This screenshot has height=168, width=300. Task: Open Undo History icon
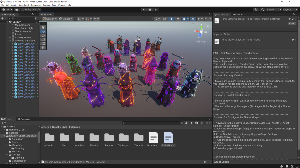click(256, 10)
